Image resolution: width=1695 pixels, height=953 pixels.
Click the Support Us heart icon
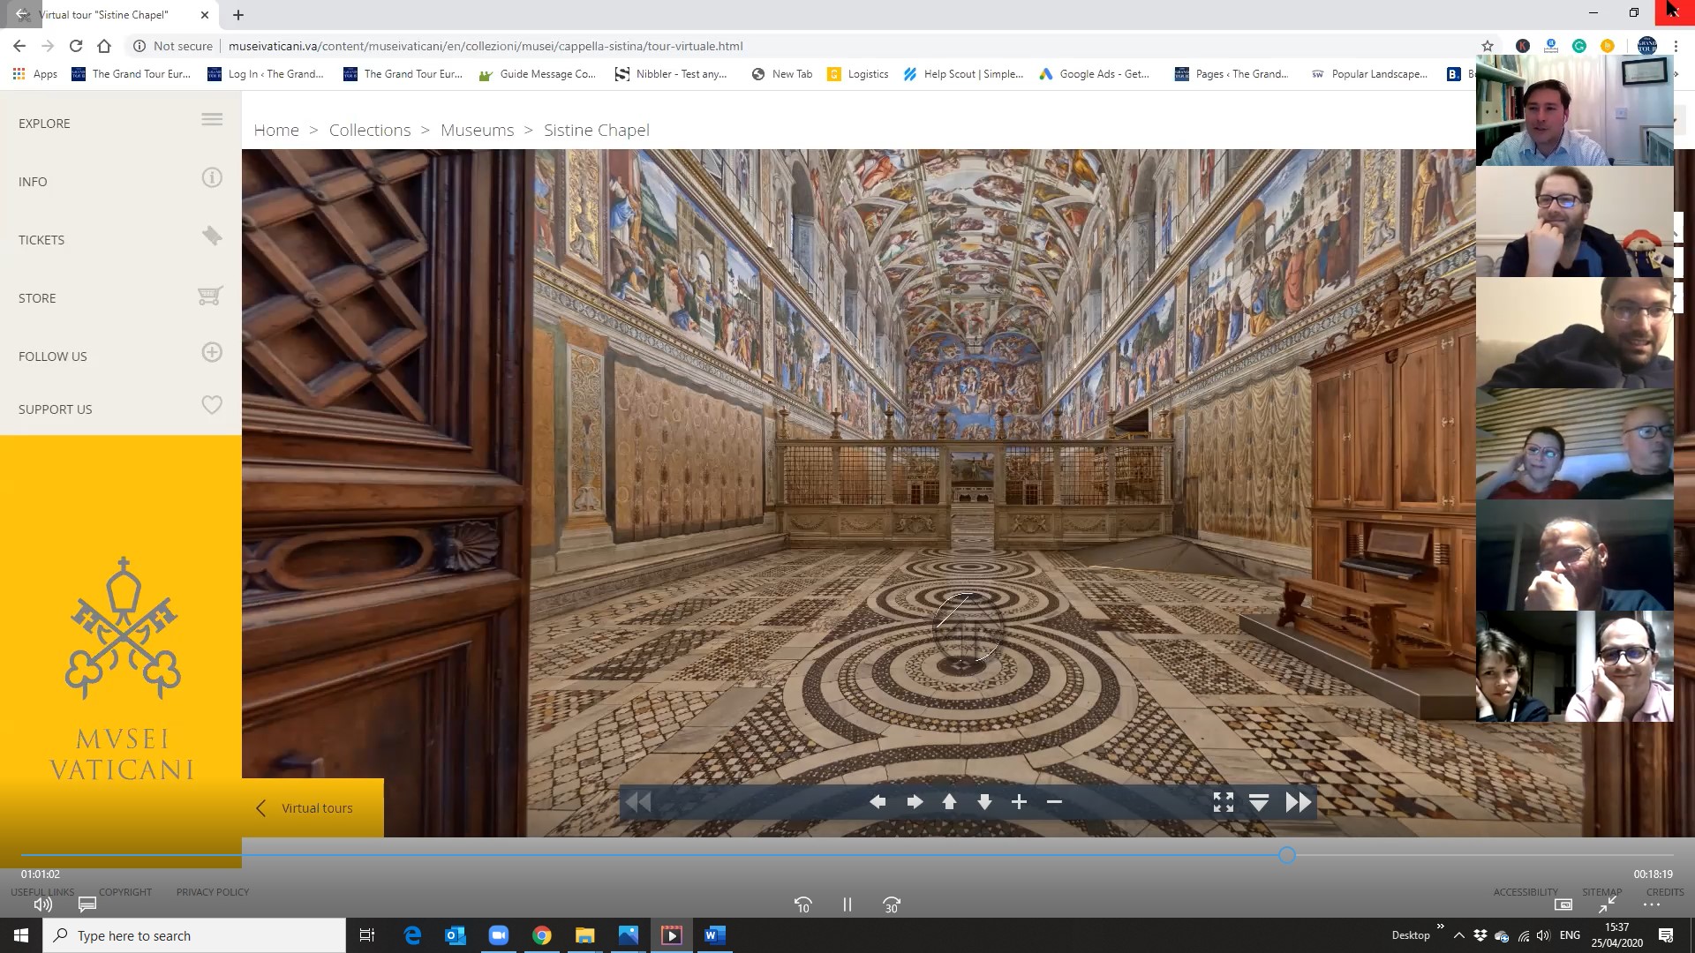pyautogui.click(x=212, y=405)
